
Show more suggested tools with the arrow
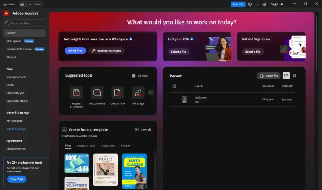point(151,92)
